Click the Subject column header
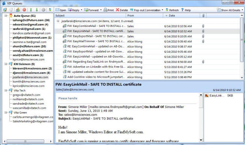 click(x=90, y=16)
